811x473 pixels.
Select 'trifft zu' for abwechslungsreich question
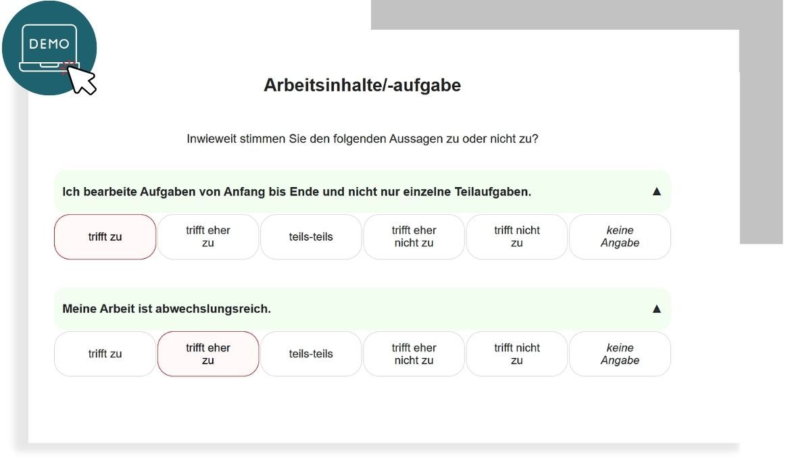tap(105, 354)
